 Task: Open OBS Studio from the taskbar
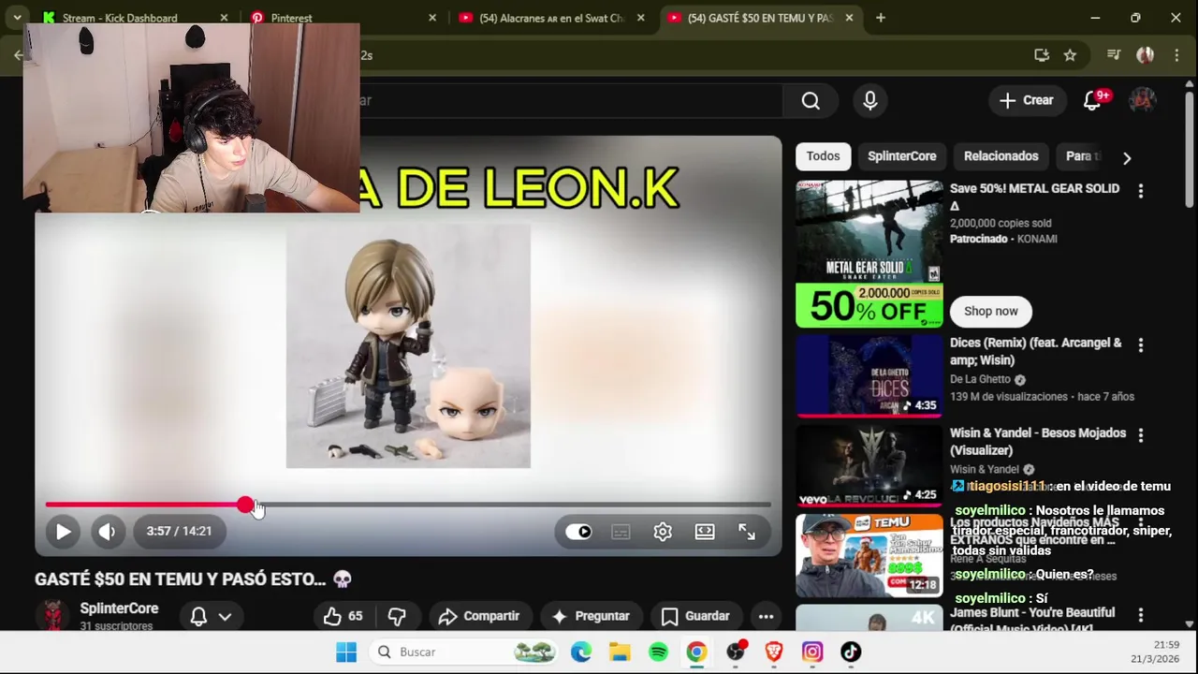click(736, 652)
